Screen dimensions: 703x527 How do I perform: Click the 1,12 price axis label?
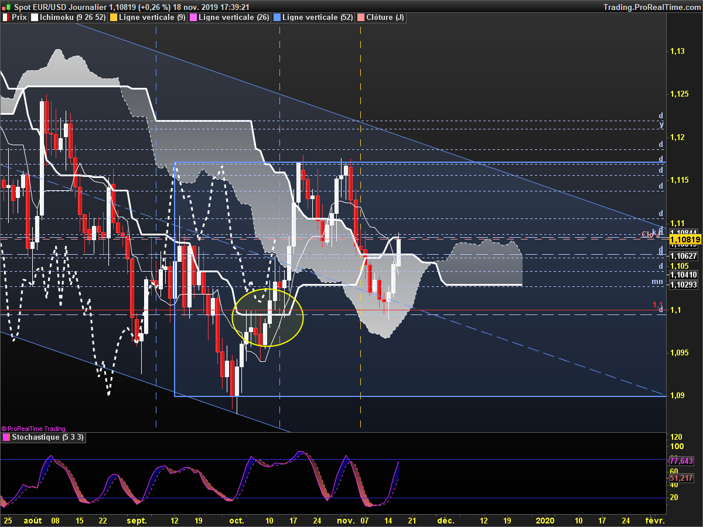point(677,137)
